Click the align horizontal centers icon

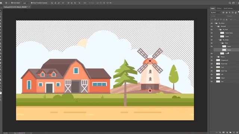56,3
